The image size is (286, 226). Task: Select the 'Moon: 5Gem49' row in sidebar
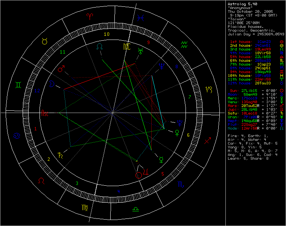(x=256, y=95)
